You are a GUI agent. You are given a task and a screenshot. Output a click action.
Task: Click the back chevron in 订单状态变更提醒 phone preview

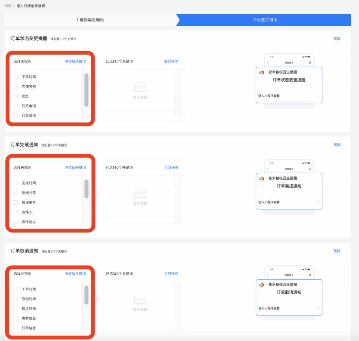click(x=268, y=62)
